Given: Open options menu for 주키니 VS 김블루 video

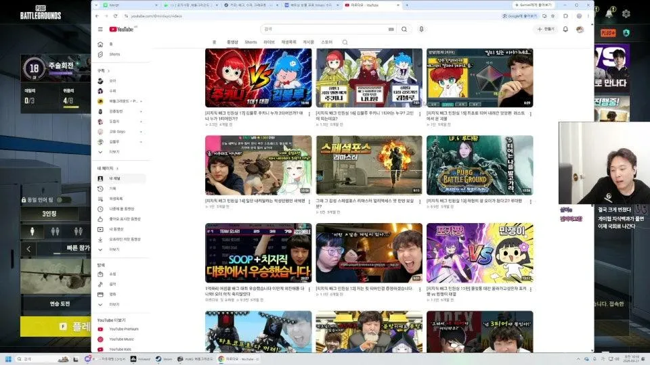Looking at the screenshot, I should pos(309,114).
